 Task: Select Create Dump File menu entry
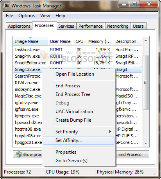(x=73, y=120)
